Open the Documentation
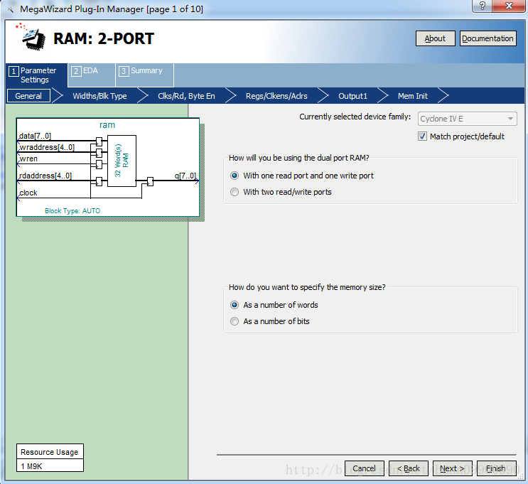 pyautogui.click(x=487, y=38)
